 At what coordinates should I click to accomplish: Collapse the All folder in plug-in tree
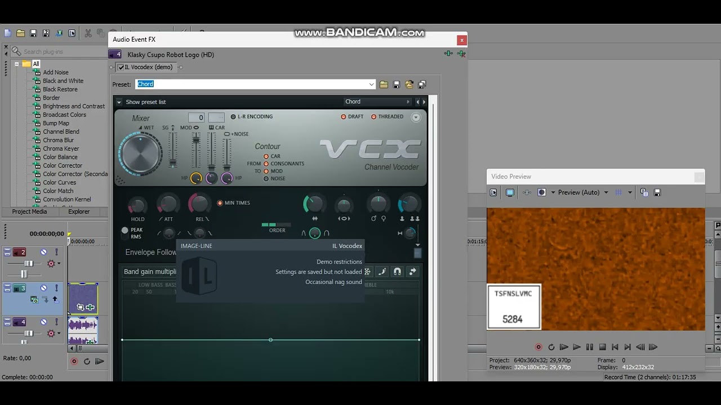[17, 64]
